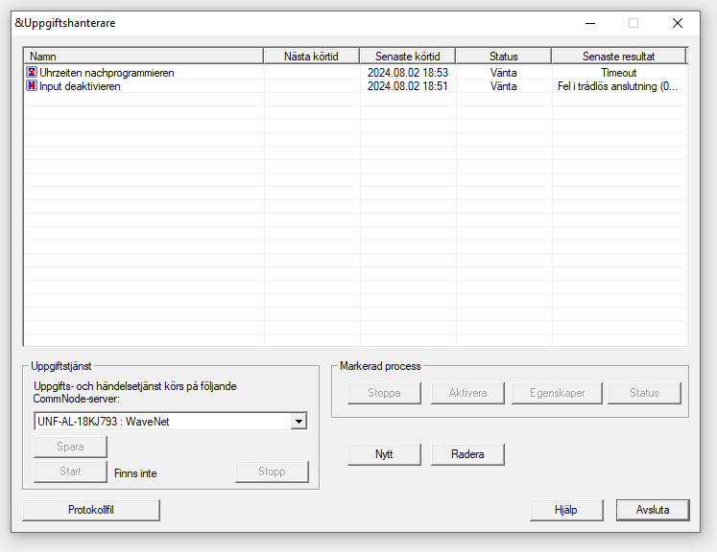717x552 pixels.
Task: Close the Uppgiftshanterare window
Action: click(x=678, y=23)
